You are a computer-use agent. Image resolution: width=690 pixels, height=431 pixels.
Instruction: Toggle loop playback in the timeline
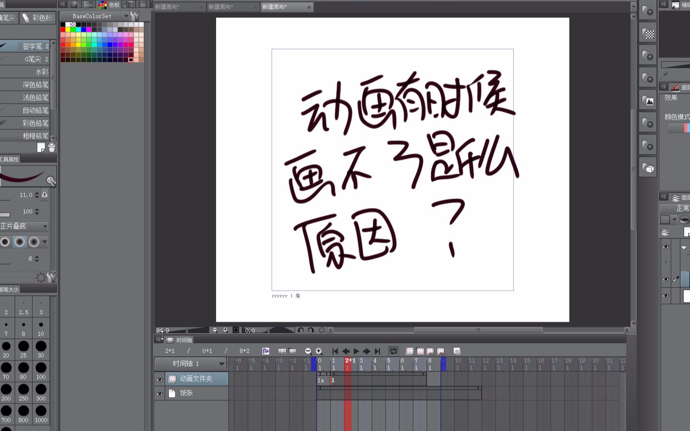(x=393, y=351)
